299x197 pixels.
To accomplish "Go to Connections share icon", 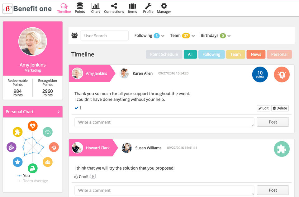I will (x=114, y=6).
